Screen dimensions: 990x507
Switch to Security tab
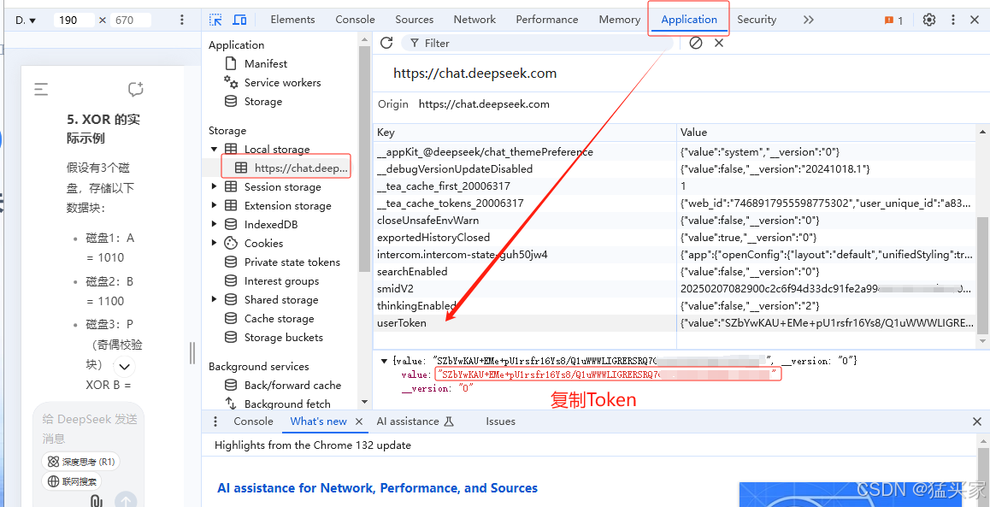(x=757, y=20)
